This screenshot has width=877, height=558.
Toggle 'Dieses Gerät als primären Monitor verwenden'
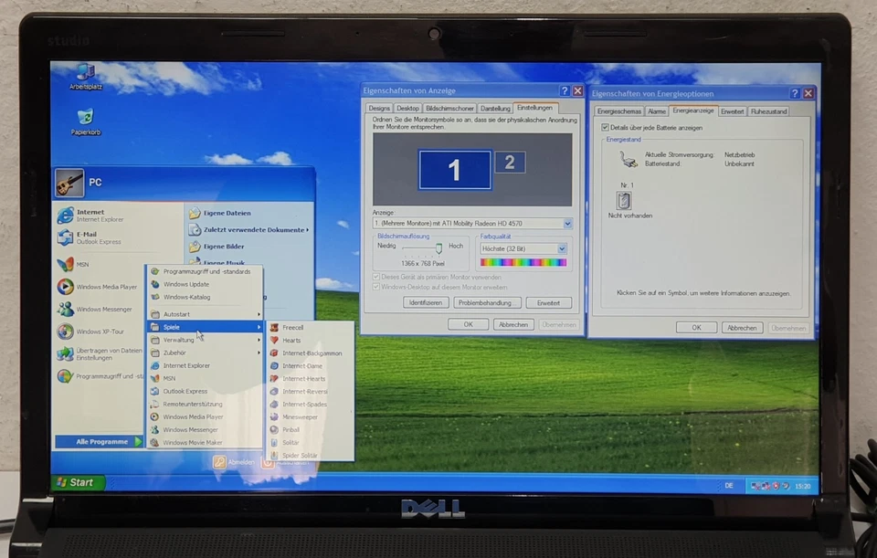click(375, 277)
